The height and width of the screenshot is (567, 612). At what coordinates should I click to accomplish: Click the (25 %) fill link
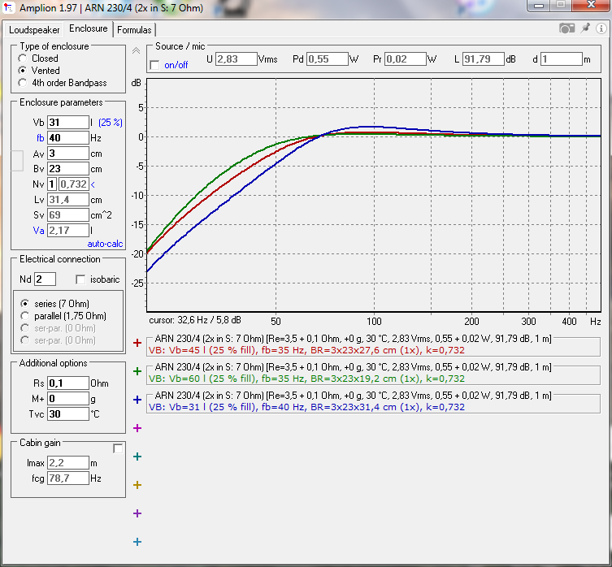(x=111, y=123)
